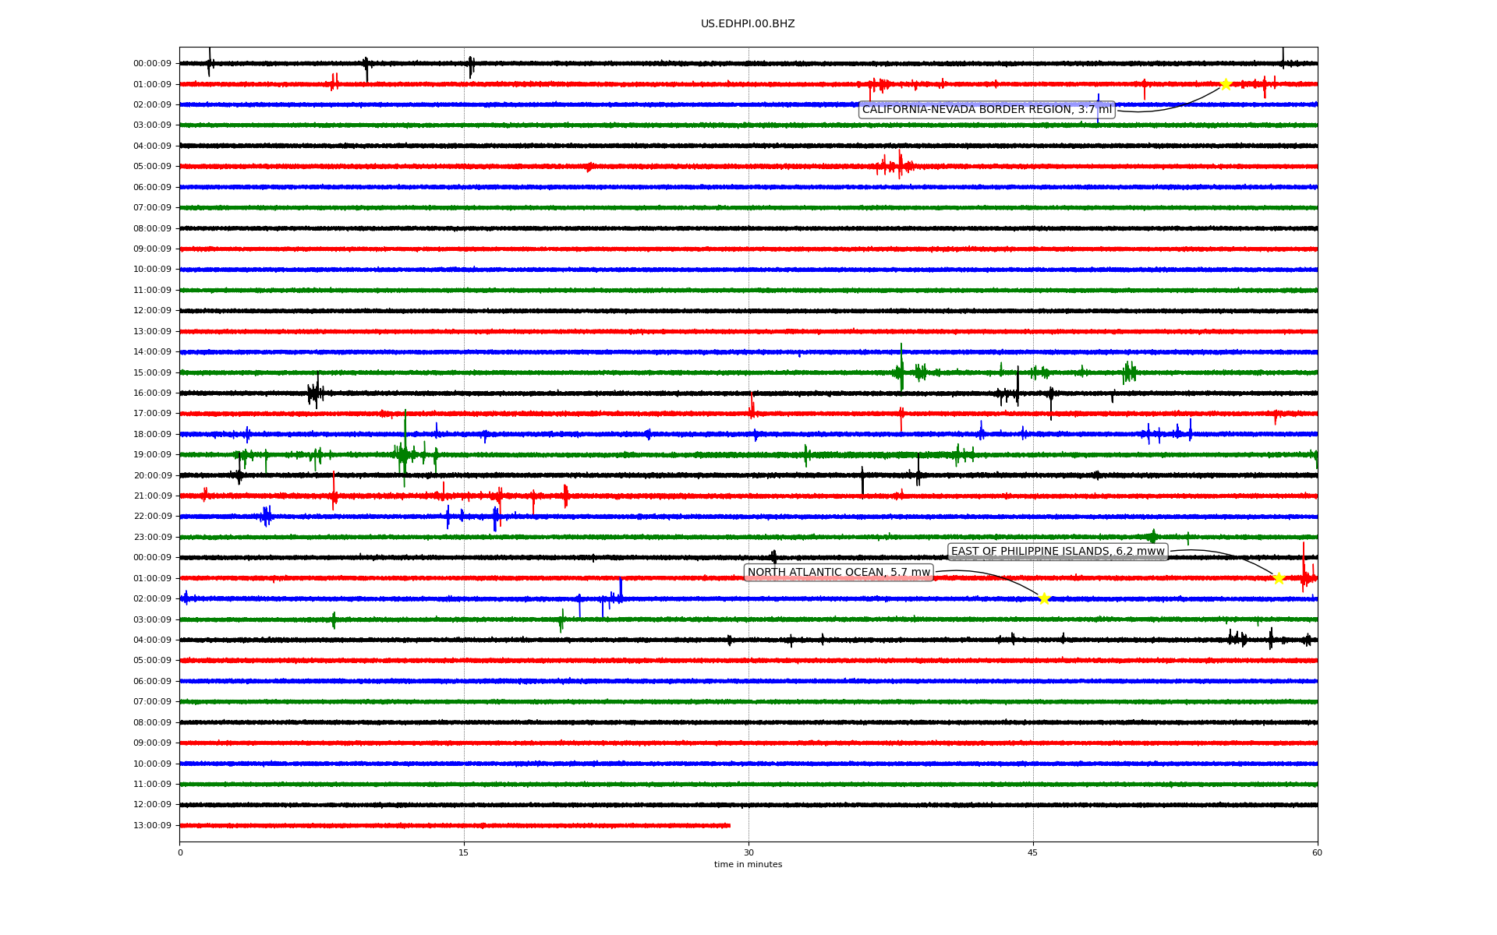Screen dimensions: 1497x935
Task: Click the 'time in minutes' axis label
Action: tap(748, 865)
